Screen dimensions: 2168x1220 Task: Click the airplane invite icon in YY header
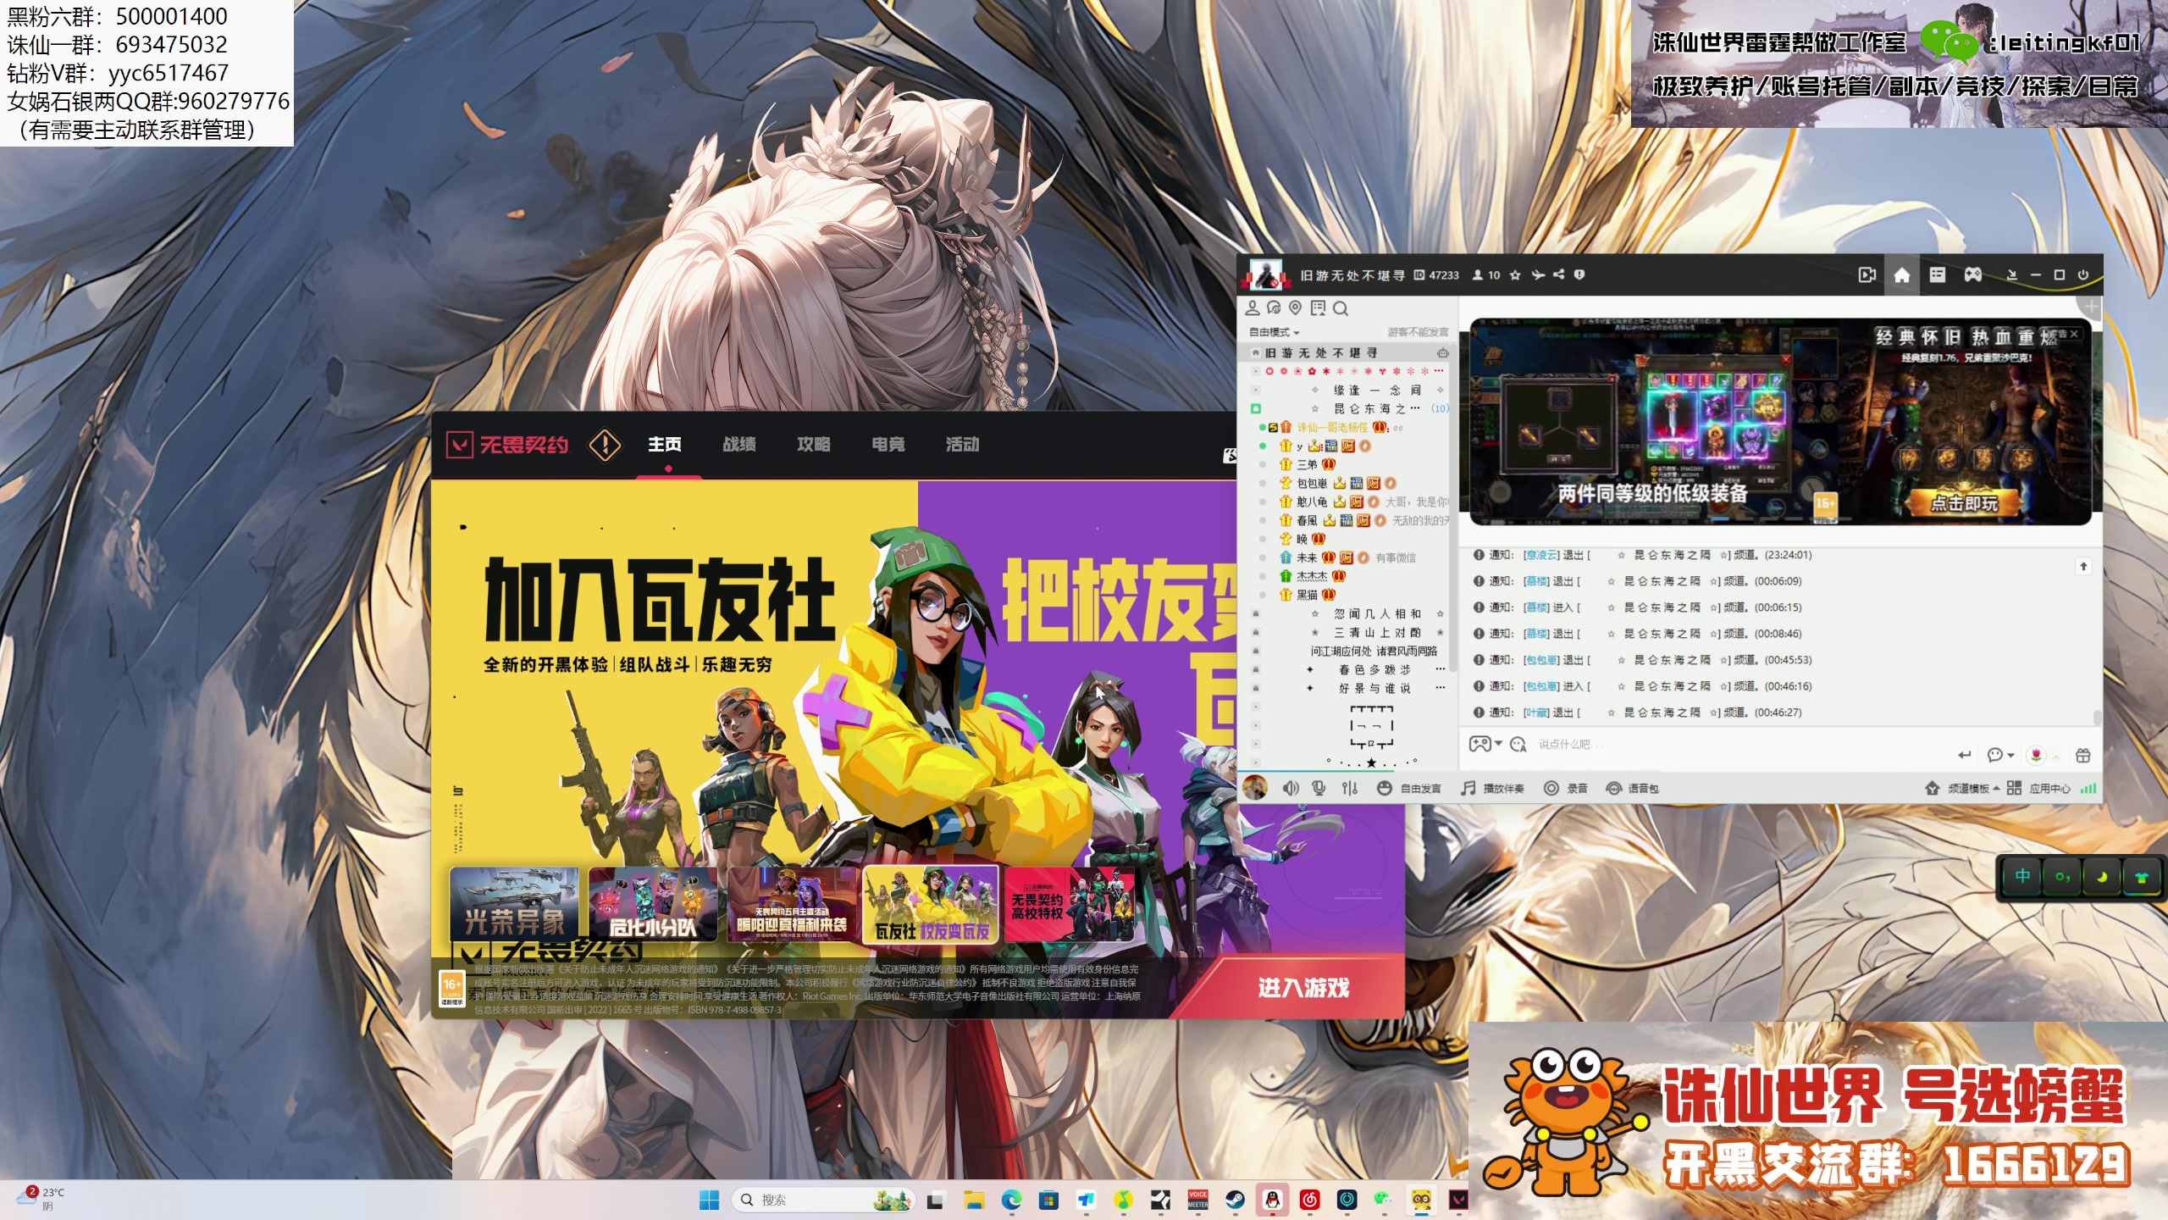(x=1537, y=275)
